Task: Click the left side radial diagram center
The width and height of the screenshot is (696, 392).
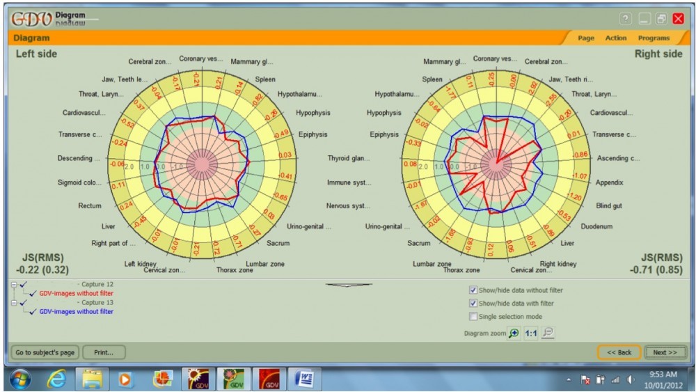Action: 202,164
